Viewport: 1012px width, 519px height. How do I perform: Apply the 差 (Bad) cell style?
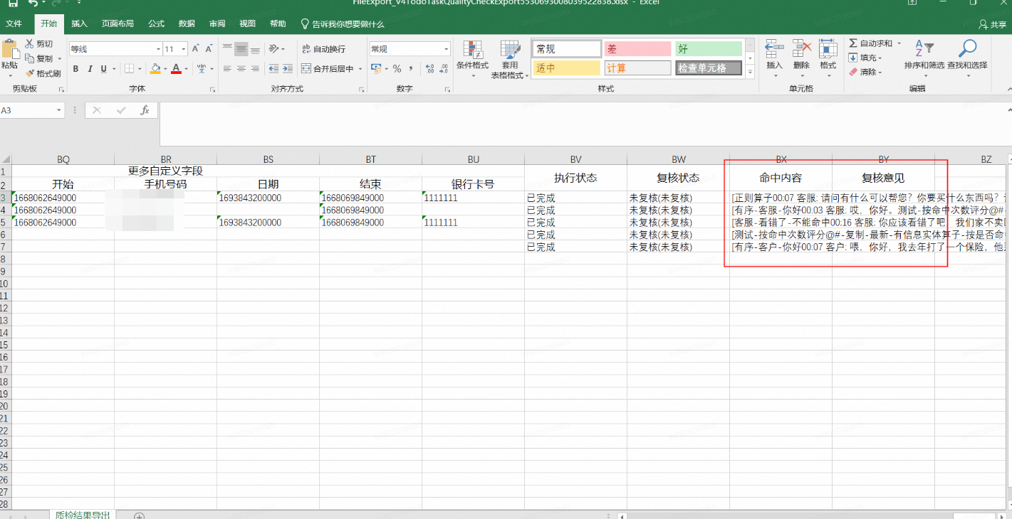(637, 49)
